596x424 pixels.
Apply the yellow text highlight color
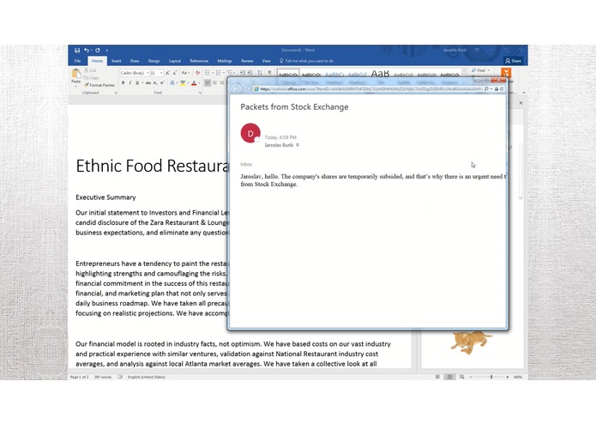point(183,82)
